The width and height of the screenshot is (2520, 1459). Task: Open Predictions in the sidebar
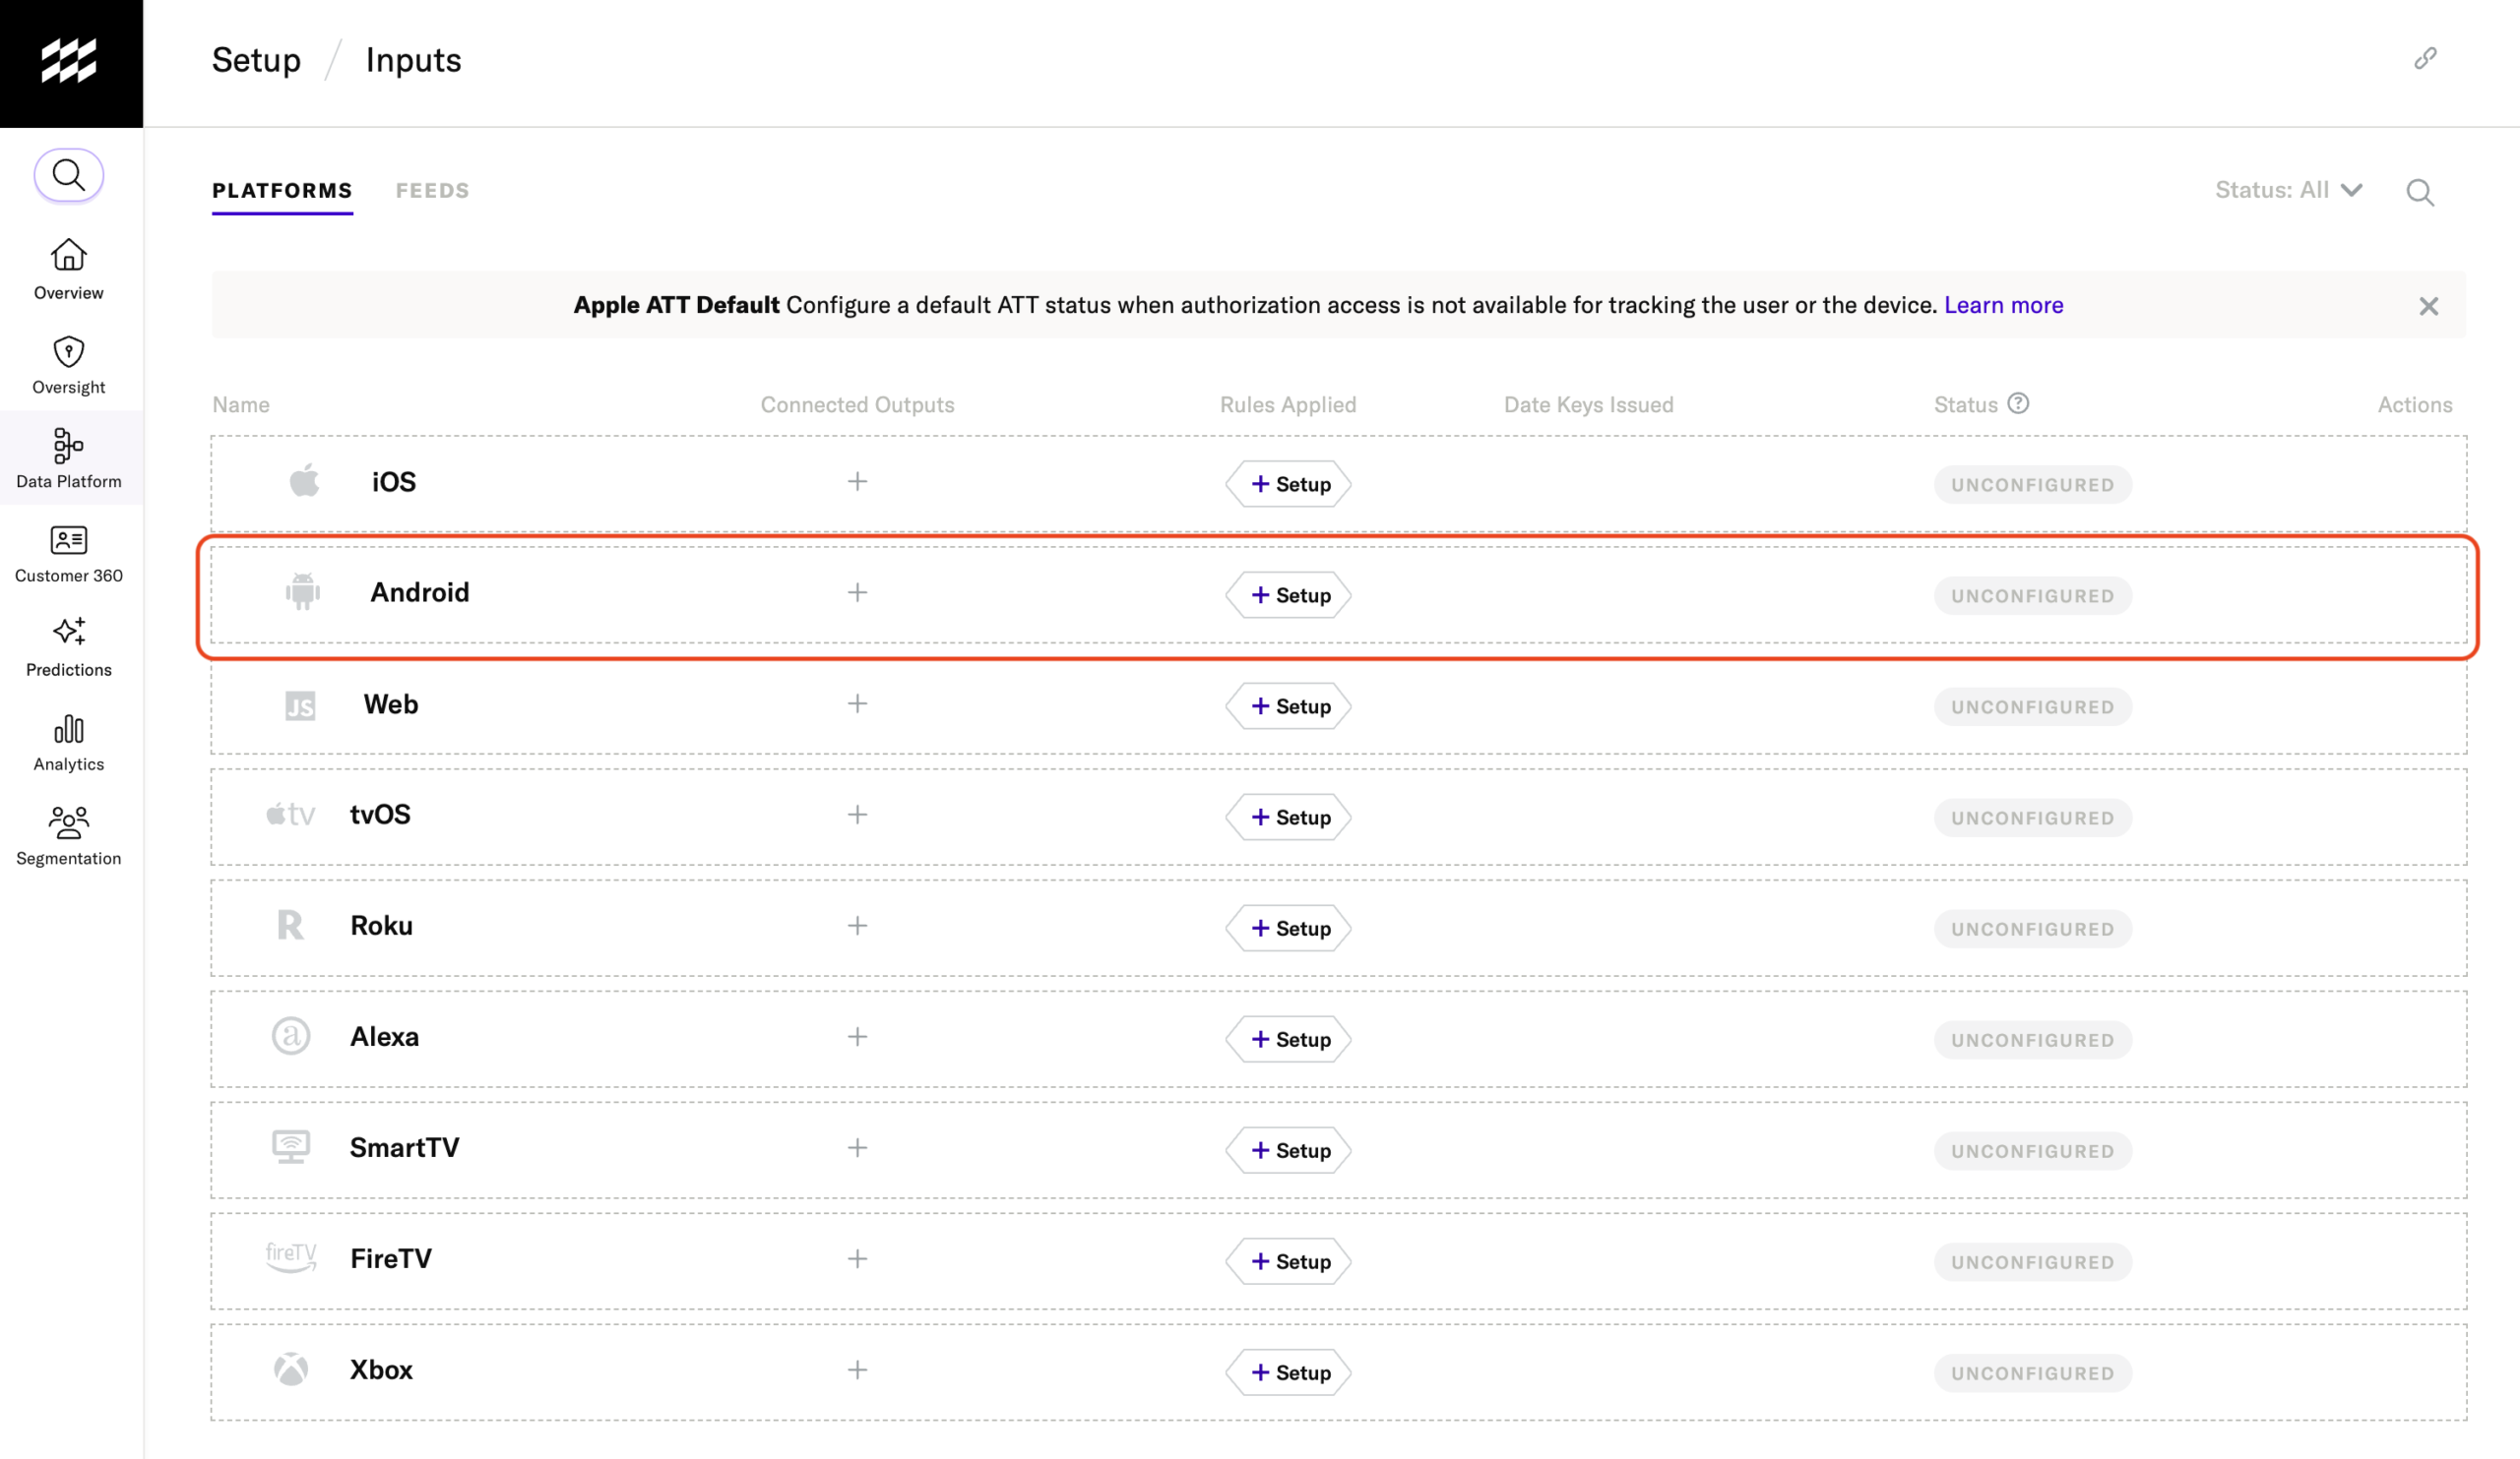(x=69, y=647)
